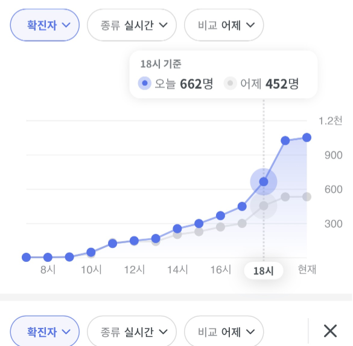Open the top 확진자 dropdown pill

point(45,25)
